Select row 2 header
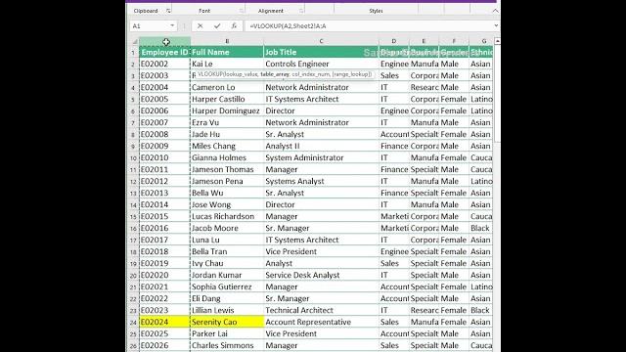This screenshot has height=352, width=626. point(133,64)
